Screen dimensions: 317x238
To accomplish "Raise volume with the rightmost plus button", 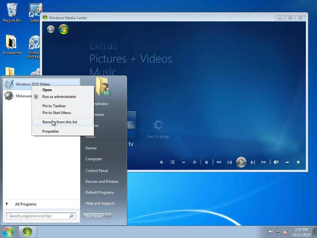I will [298, 162].
